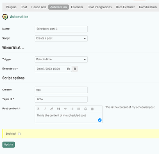Open the Script dropdown 'Create a post'
159x154 pixels.
pyautogui.click(x=61, y=38)
